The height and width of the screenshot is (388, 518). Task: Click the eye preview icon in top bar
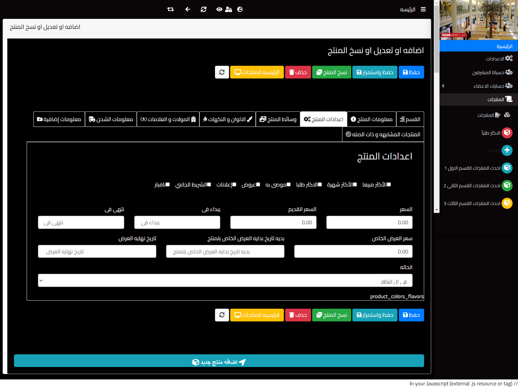point(219,9)
